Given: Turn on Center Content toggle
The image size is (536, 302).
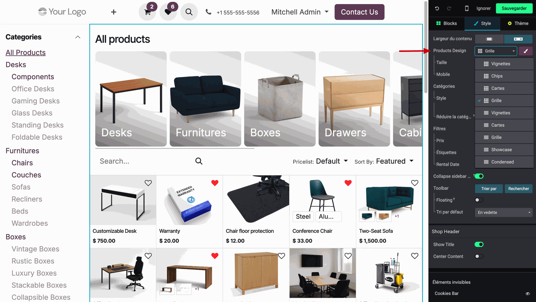Looking at the screenshot, I should (479, 256).
